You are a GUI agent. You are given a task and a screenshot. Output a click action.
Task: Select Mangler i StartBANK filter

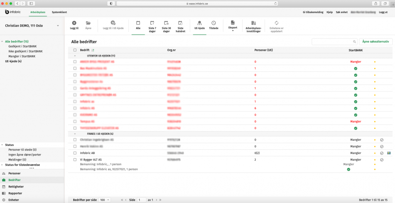pos(22,56)
